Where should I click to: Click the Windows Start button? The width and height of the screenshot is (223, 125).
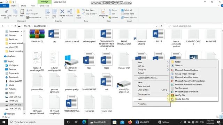[x=4, y=122]
